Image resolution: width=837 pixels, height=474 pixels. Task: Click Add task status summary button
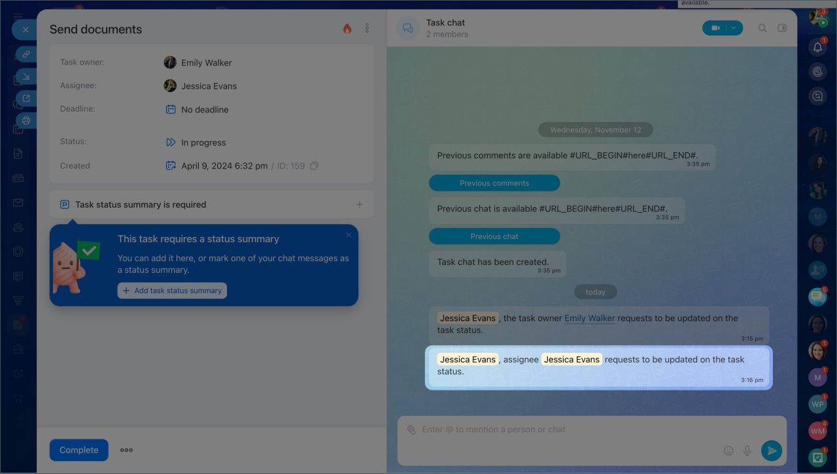(172, 291)
